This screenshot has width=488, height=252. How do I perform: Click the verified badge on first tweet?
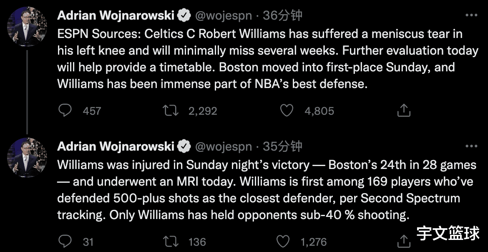point(184,15)
